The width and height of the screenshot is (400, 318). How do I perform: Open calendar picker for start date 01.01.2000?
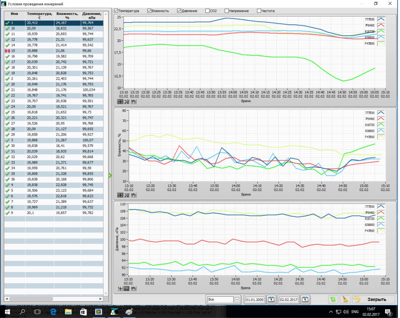click(x=271, y=299)
